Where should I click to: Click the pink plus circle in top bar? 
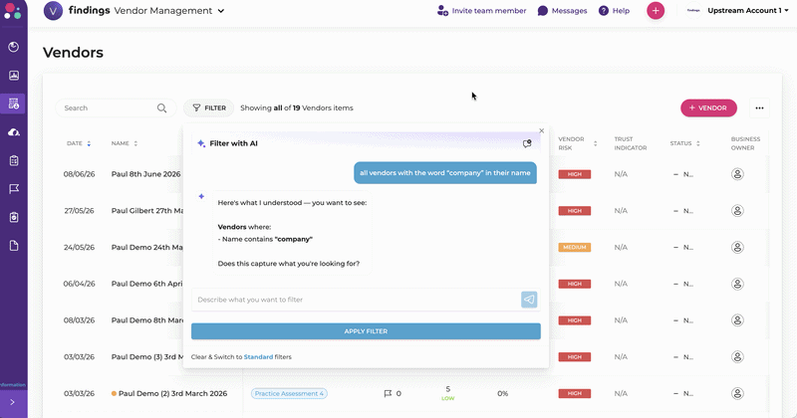(656, 11)
